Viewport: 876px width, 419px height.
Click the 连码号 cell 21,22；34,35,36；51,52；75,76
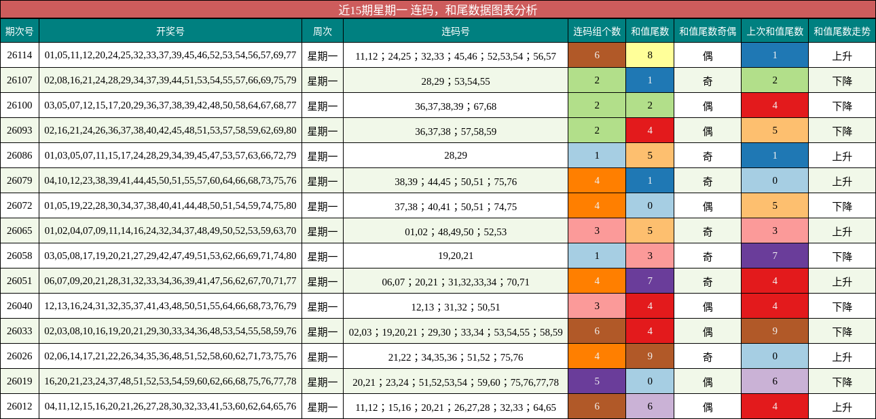pyautogui.click(x=456, y=357)
